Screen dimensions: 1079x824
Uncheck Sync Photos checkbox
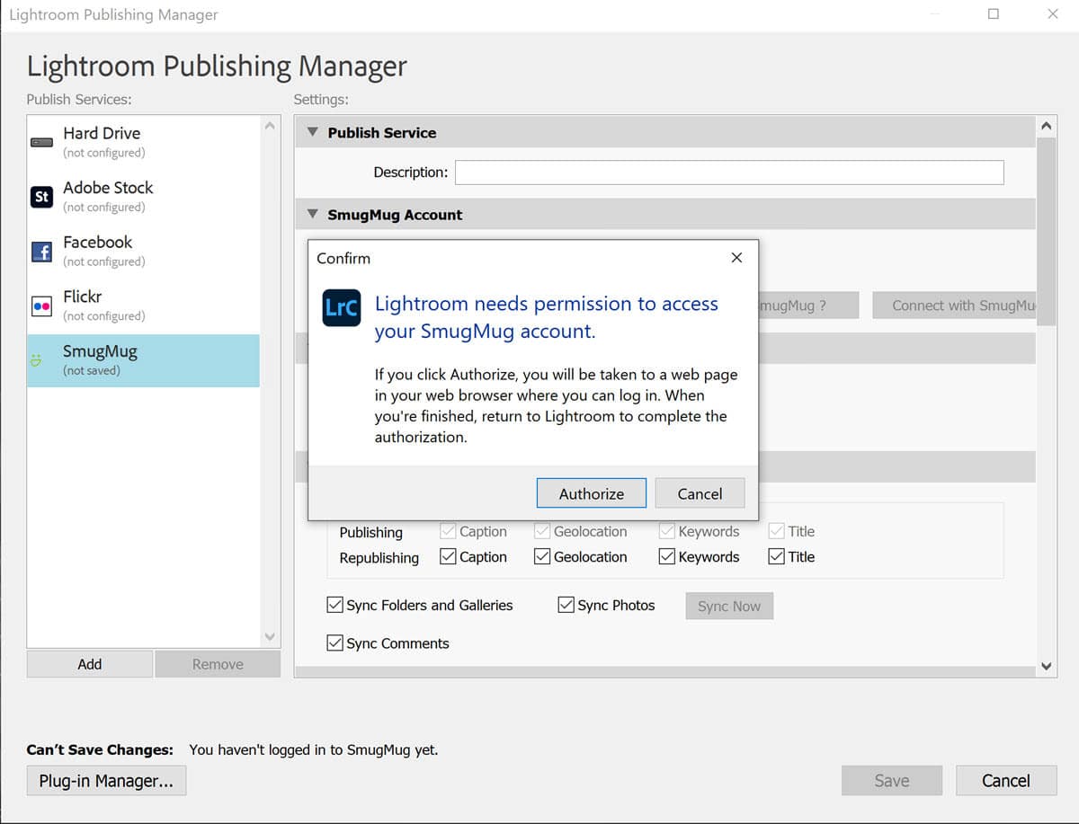[566, 605]
